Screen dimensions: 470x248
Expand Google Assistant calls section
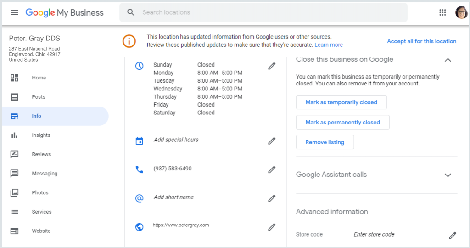[x=448, y=175]
